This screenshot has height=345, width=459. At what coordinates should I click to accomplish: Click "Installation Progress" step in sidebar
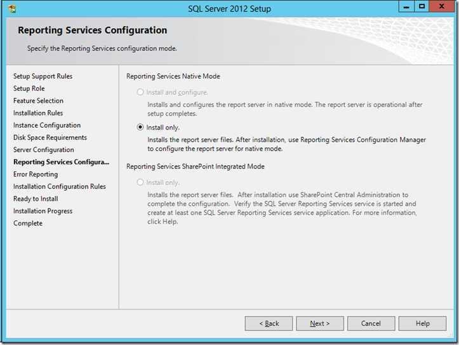[x=43, y=211]
